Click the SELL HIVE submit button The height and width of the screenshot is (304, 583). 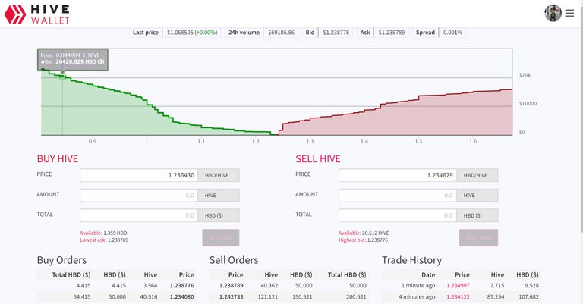[478, 237]
